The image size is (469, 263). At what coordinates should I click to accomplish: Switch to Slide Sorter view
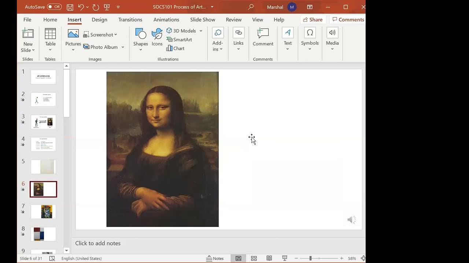pos(254,258)
